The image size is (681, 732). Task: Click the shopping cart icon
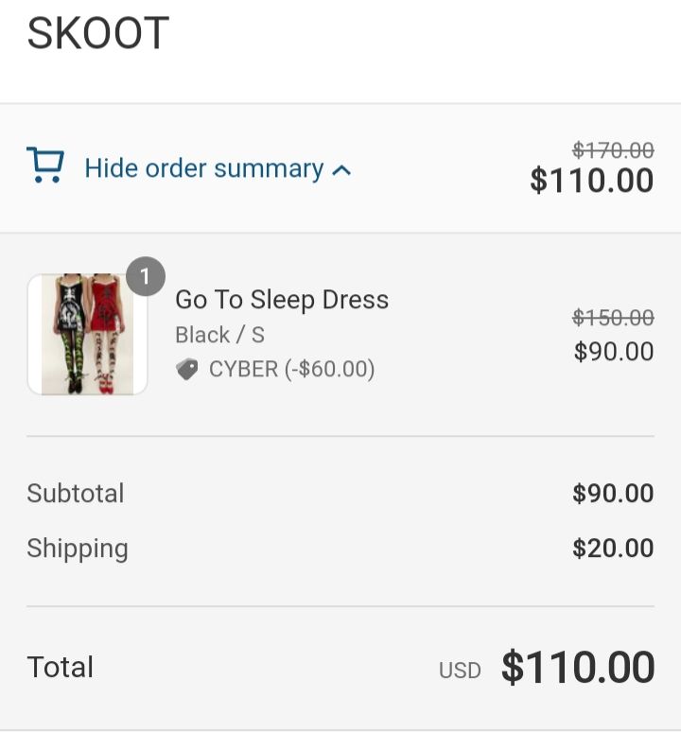pos(44,165)
